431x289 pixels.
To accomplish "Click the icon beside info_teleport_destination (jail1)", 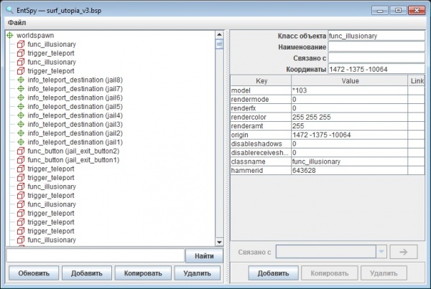I will 21,142.
